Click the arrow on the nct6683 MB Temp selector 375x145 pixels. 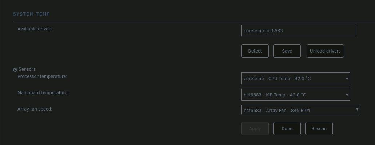pyautogui.click(x=347, y=95)
